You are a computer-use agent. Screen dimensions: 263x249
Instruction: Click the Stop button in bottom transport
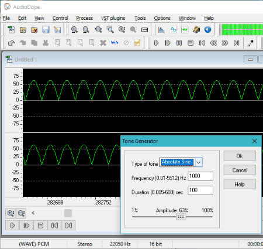[40, 226]
